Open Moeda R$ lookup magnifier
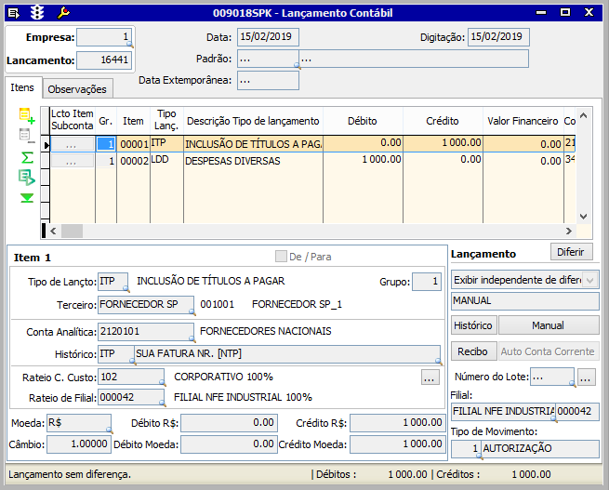Viewport: 609px width, 490px height. pyautogui.click(x=109, y=430)
